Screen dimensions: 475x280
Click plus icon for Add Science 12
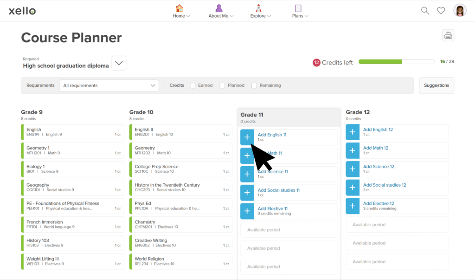353,169
